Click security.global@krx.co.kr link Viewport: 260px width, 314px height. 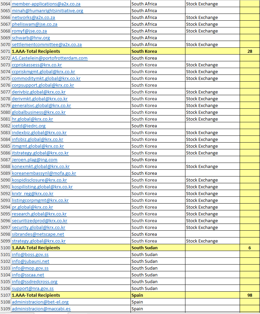(x=39, y=228)
